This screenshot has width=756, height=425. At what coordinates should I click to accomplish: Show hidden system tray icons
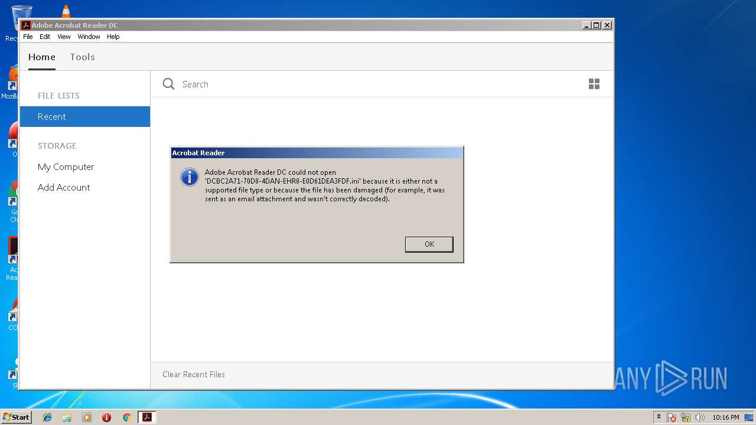659,417
